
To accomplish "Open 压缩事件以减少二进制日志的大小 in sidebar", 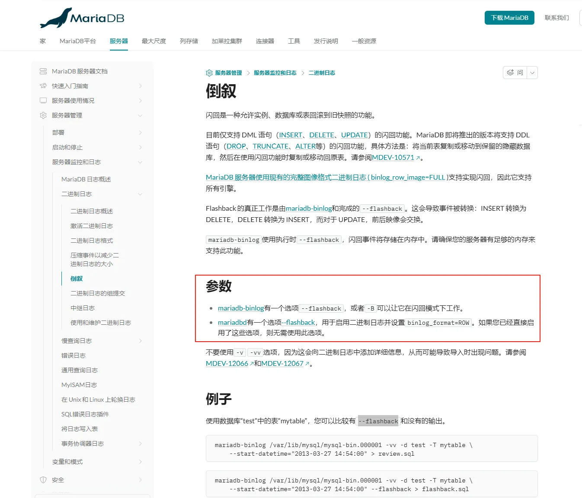I will click(x=95, y=260).
